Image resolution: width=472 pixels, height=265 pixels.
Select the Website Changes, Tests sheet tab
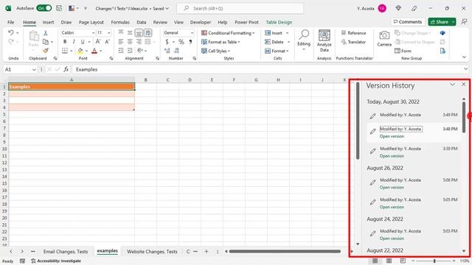[152, 252]
